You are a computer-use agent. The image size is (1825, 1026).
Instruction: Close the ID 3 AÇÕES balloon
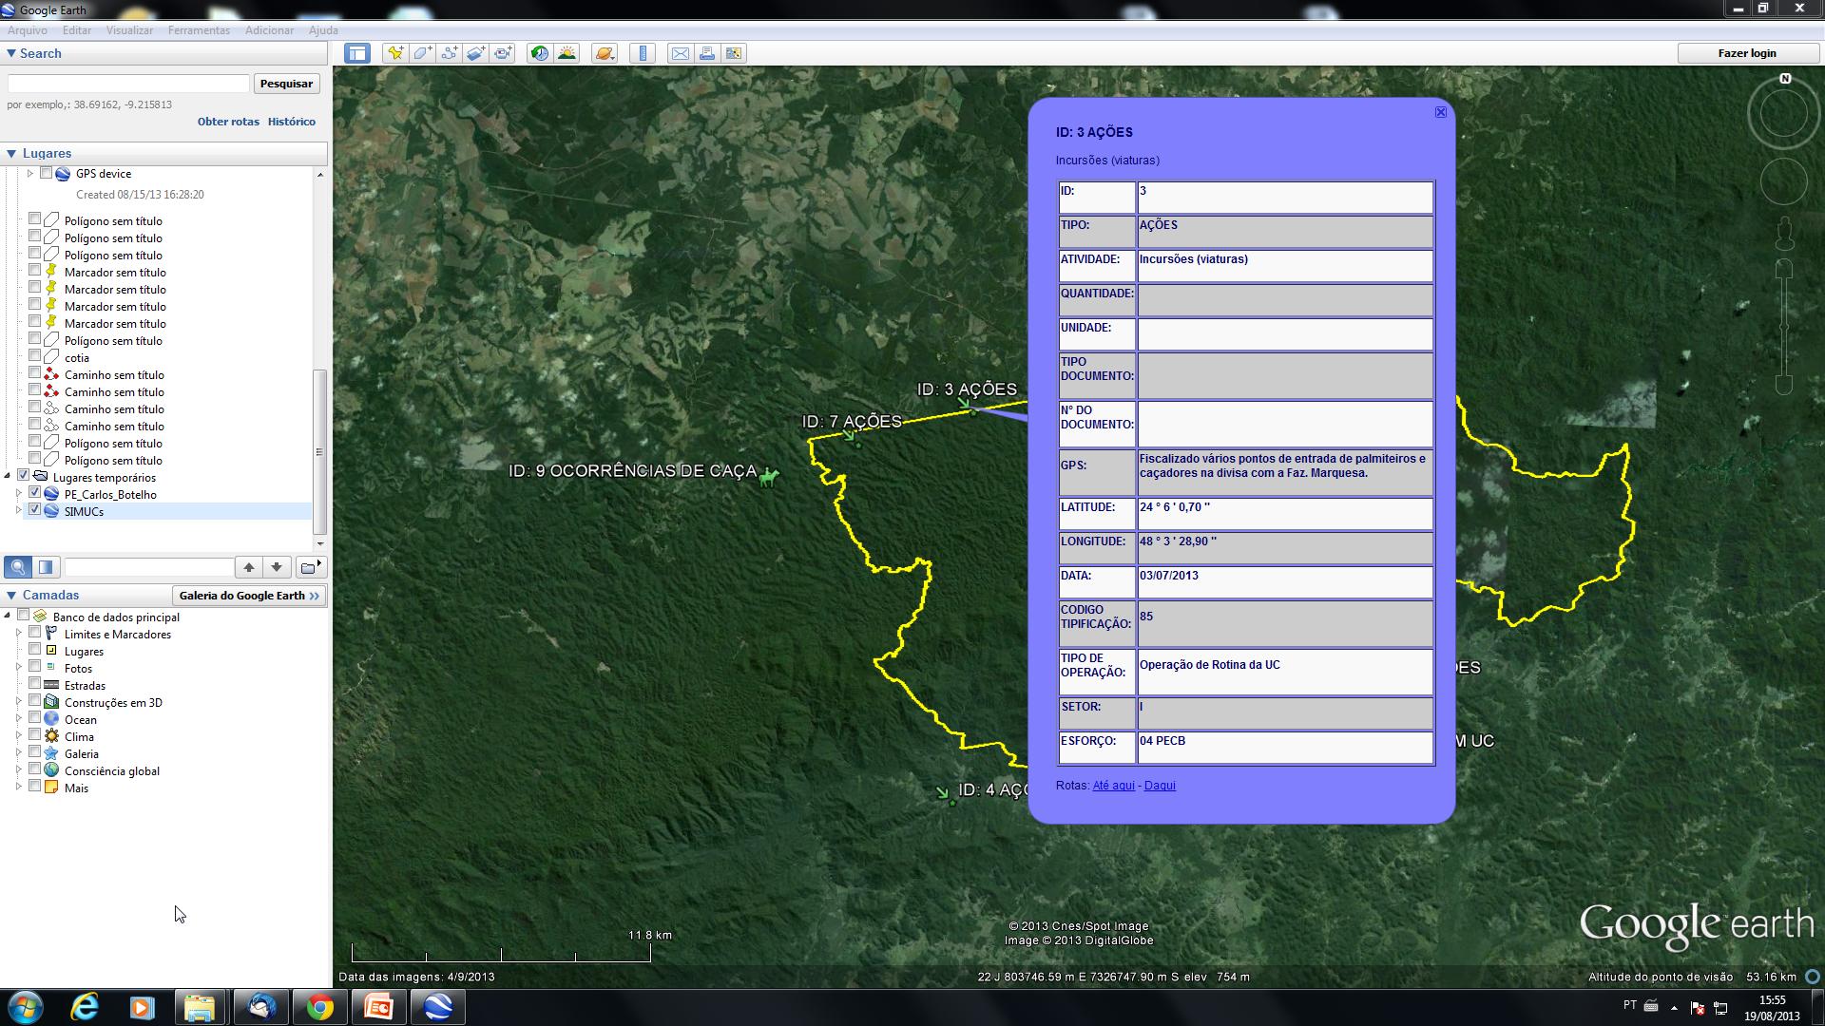point(1441,112)
